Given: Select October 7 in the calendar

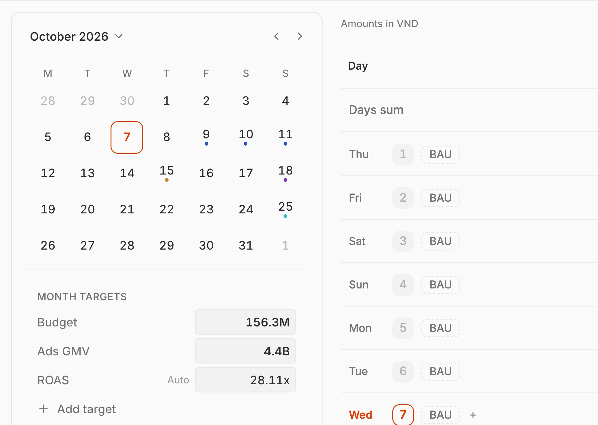Looking at the screenshot, I should (x=127, y=137).
